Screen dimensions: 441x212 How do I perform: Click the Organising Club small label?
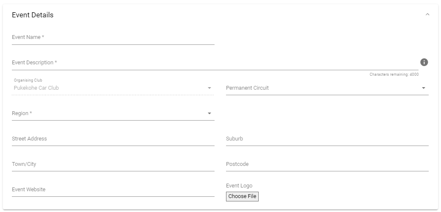click(x=28, y=80)
